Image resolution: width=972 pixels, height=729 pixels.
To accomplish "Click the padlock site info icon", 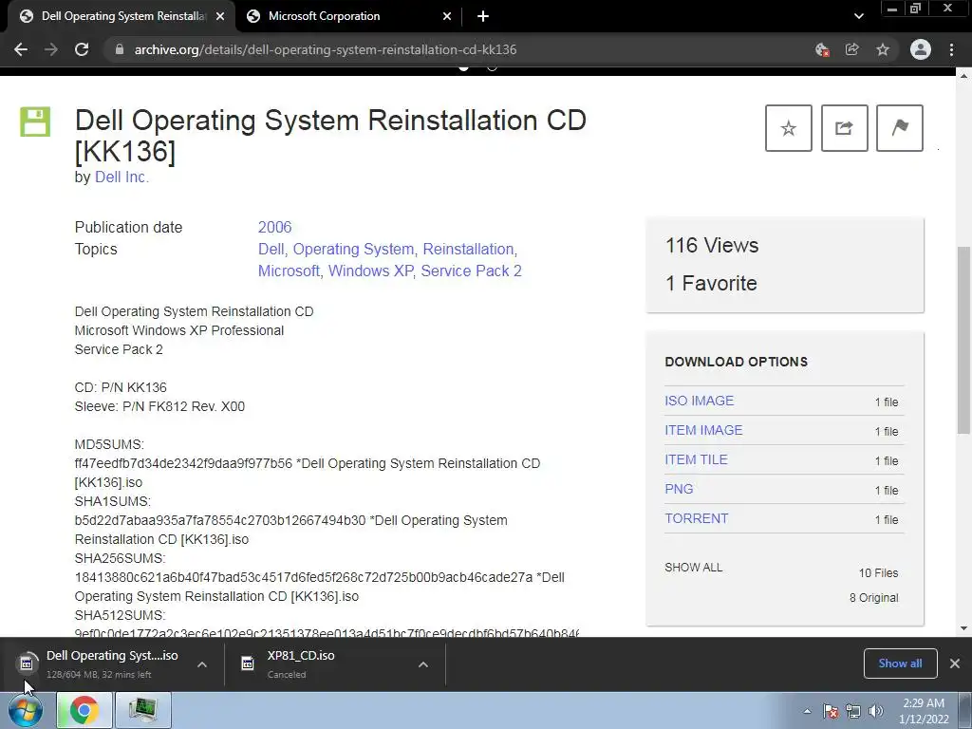I will tap(120, 49).
